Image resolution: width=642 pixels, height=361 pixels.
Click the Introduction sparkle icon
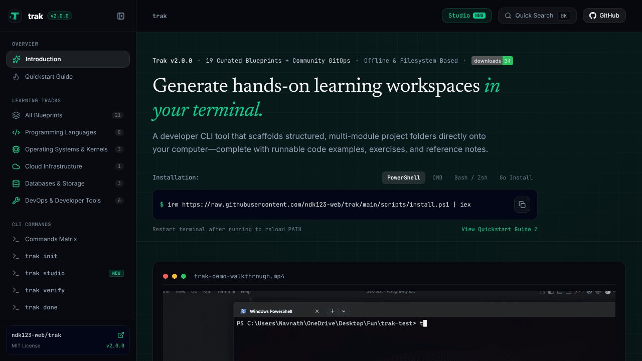point(17,59)
